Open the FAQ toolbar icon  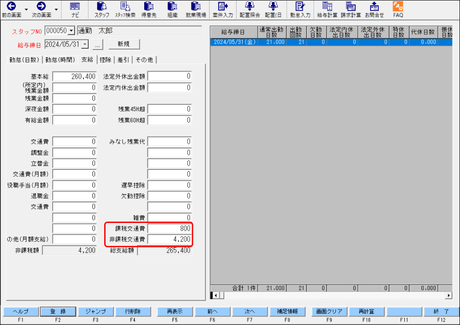coord(398,9)
